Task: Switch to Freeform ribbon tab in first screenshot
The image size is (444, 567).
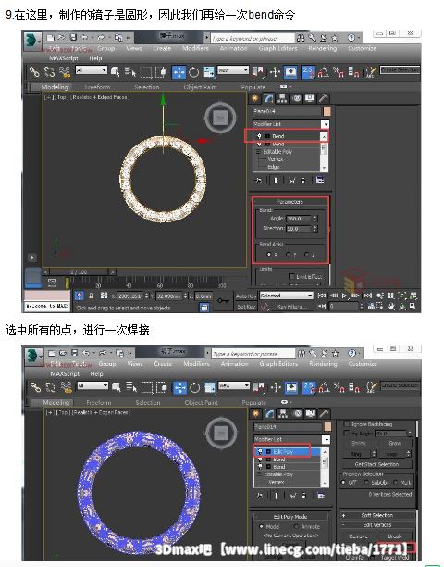Action: click(97, 87)
